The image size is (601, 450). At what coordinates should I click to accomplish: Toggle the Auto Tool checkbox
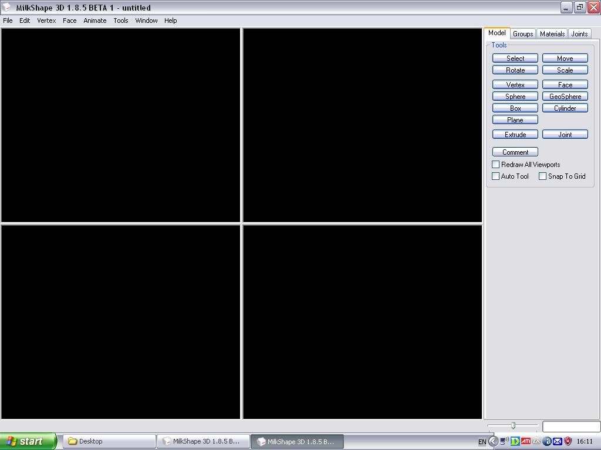point(495,176)
